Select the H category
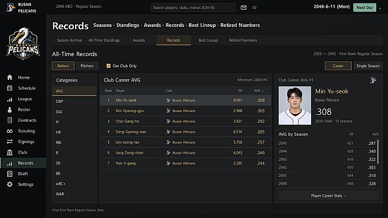Viewport: 388px width, 218px height. (x=75, y=122)
